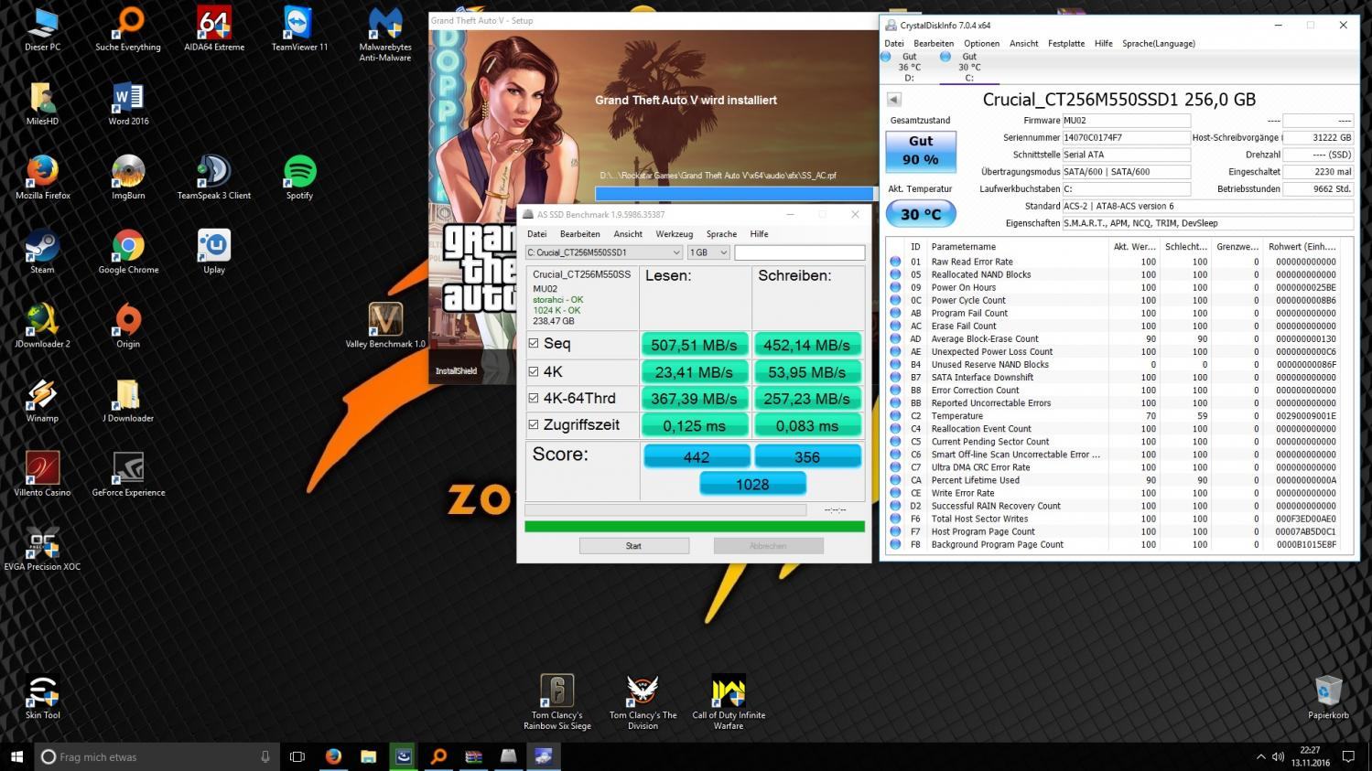Select the JDownloader 2 desktop icon
This screenshot has width=1372, height=771.
42,327
